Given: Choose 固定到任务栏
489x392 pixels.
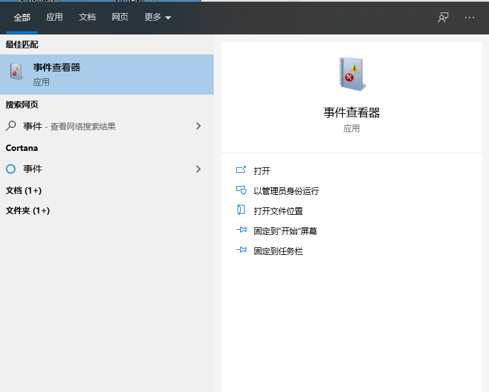Looking at the screenshot, I should click(278, 251).
